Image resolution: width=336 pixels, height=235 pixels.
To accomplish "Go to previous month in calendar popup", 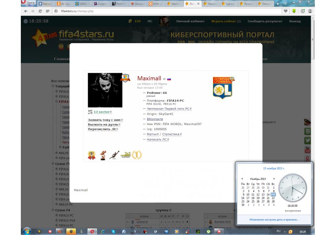I will pos(242,179).
